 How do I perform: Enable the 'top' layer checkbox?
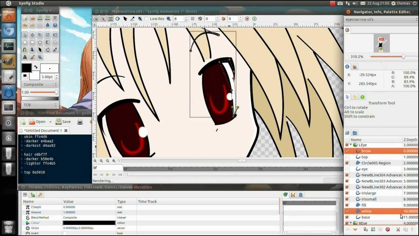[x=347, y=157]
